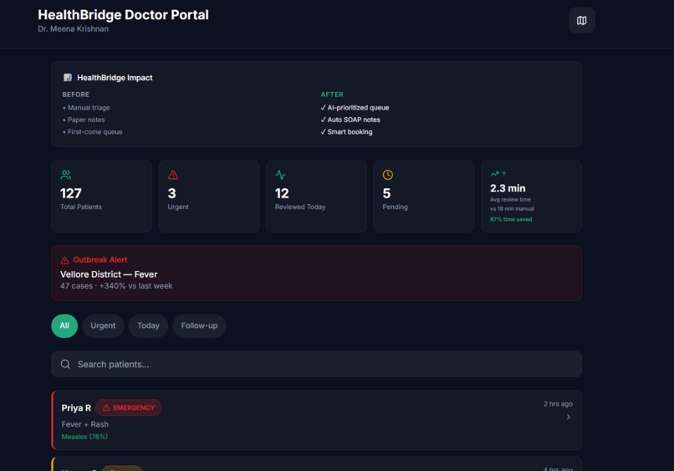Click the HealthBridge Doctor Portal title

(124, 14)
